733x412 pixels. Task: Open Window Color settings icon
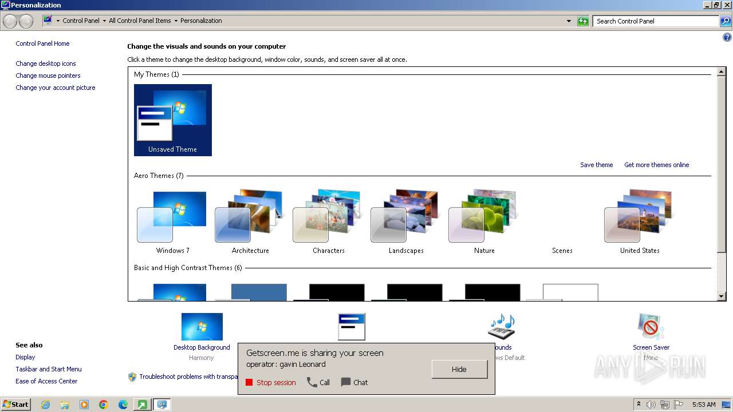(x=351, y=327)
